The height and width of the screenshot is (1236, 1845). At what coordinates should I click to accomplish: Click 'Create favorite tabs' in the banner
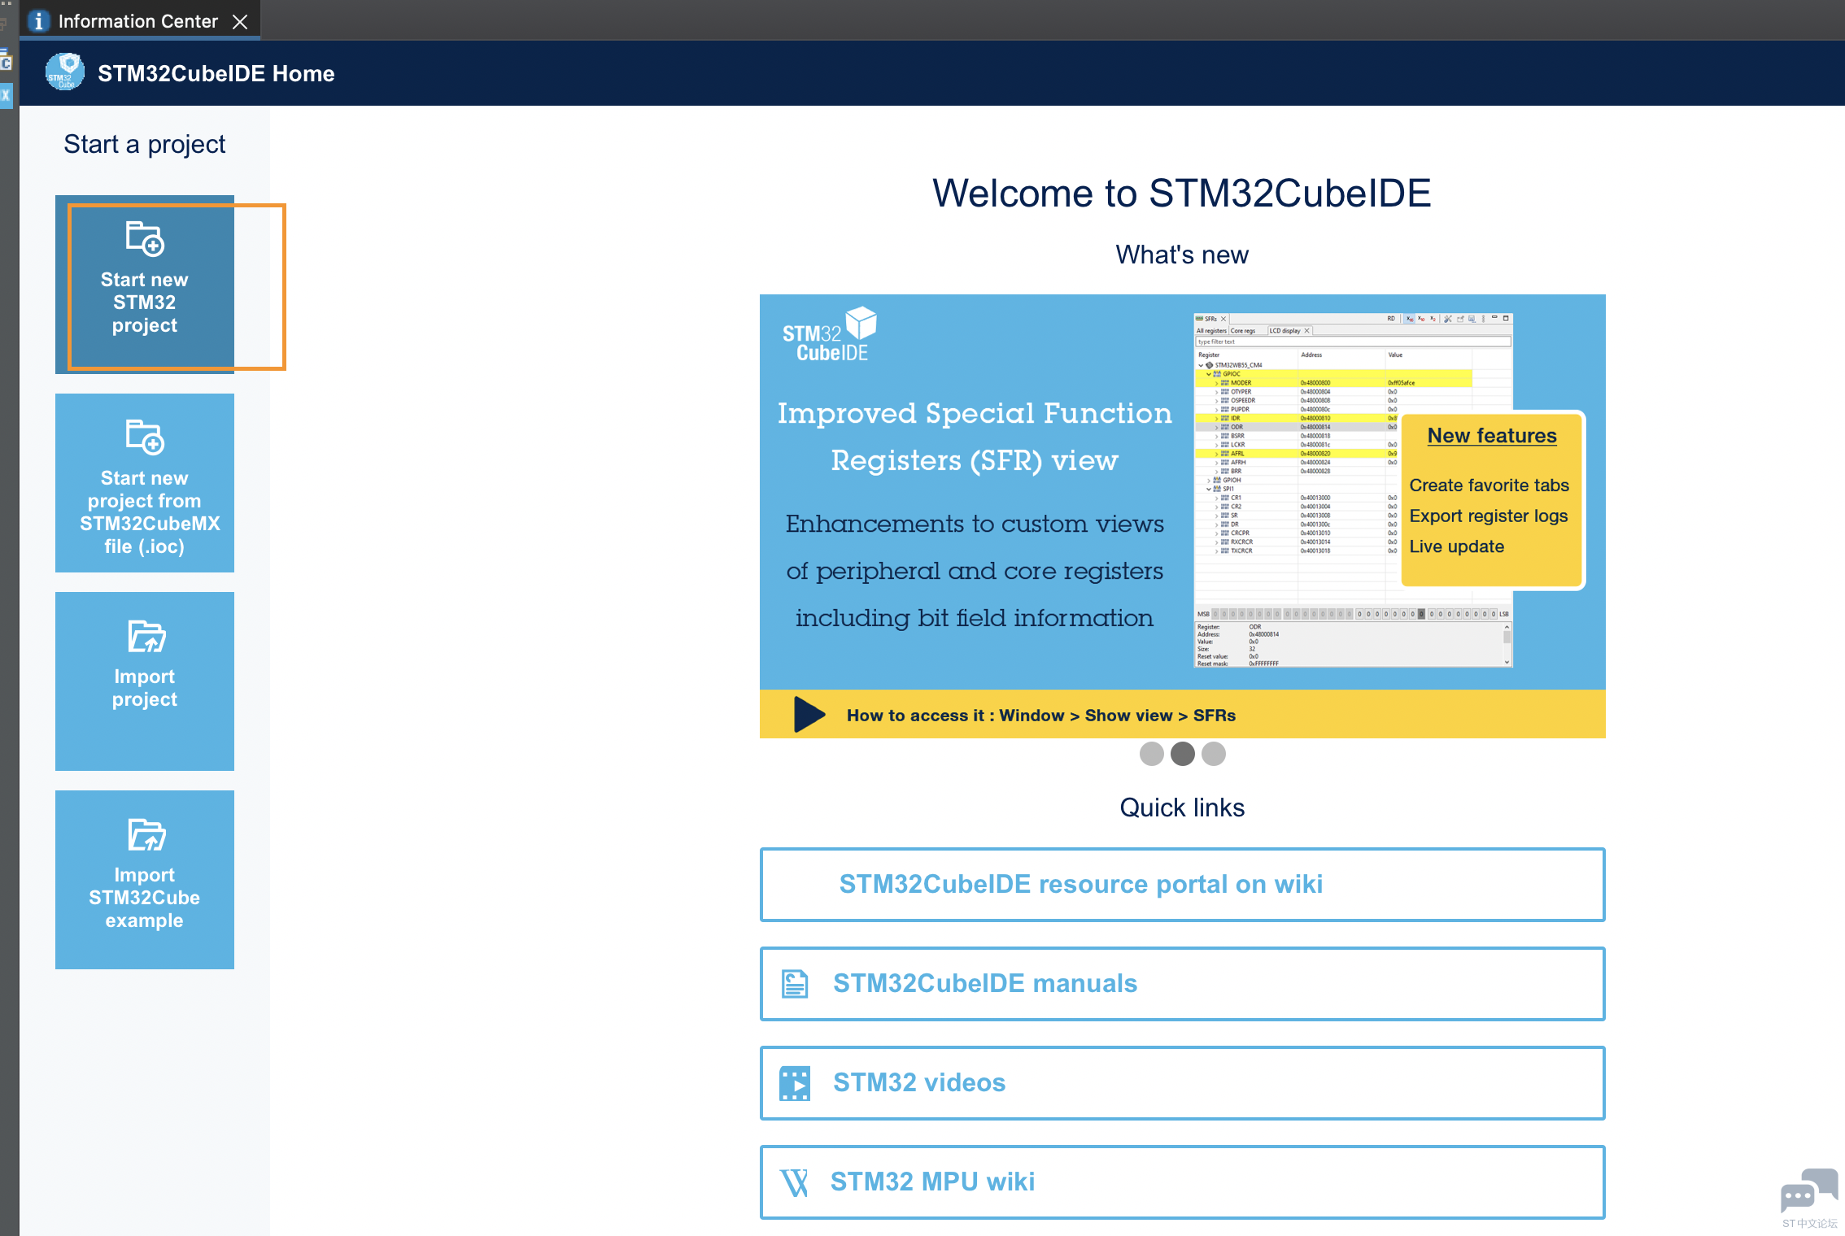click(1489, 485)
